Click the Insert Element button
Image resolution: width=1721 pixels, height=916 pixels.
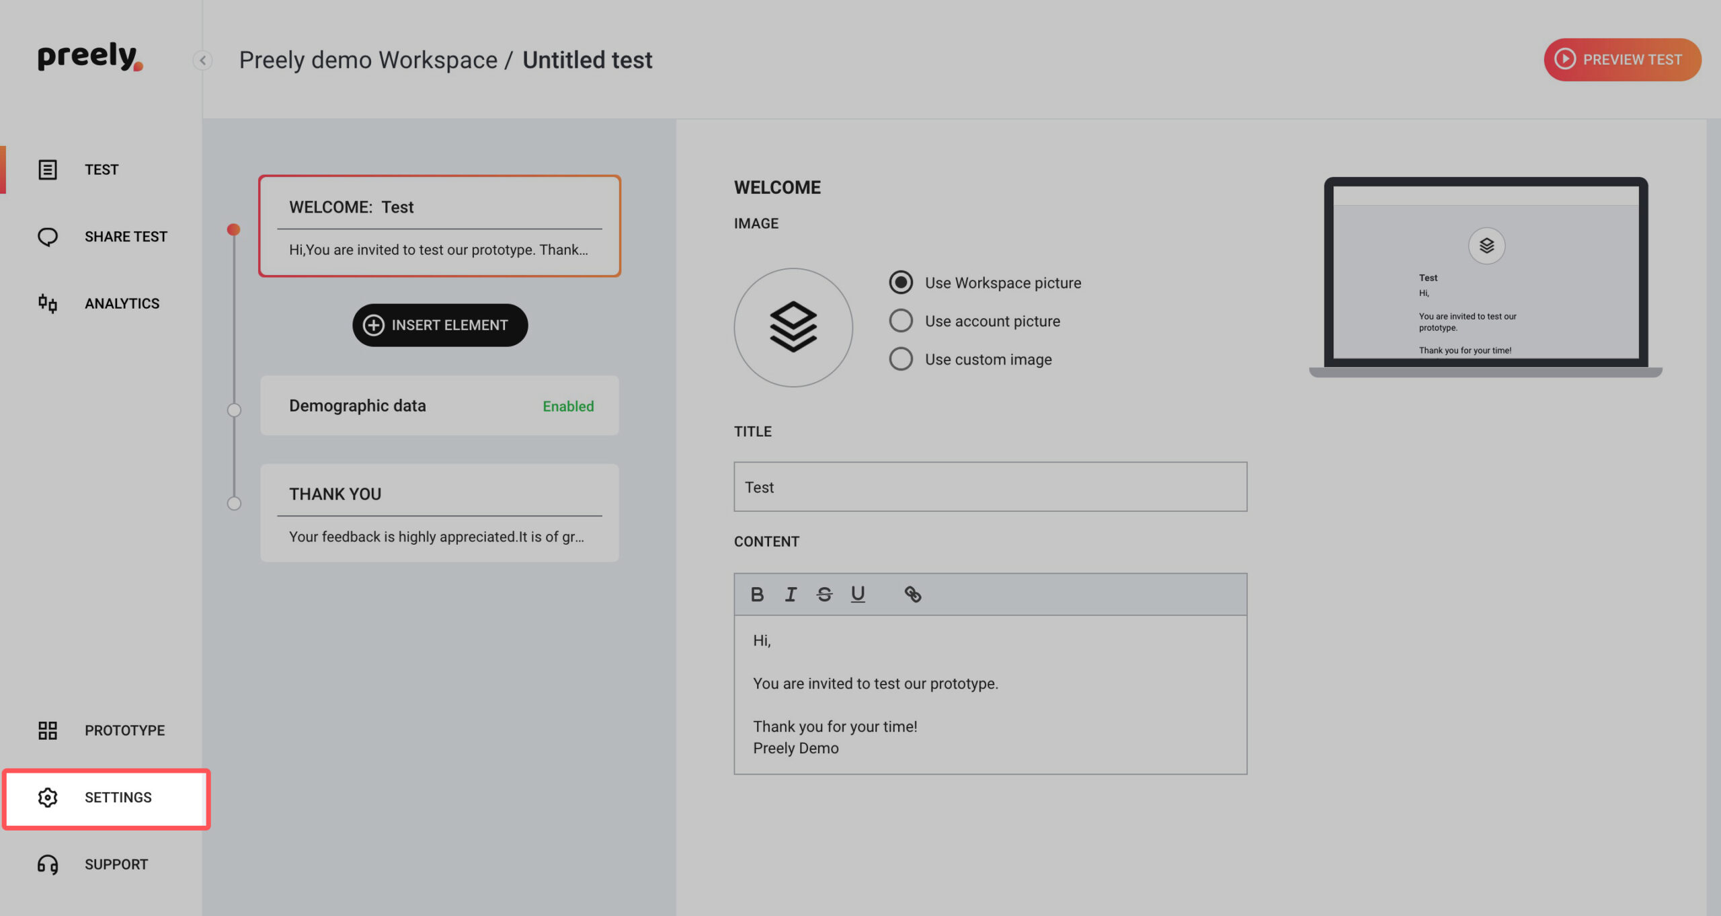pyautogui.click(x=440, y=326)
